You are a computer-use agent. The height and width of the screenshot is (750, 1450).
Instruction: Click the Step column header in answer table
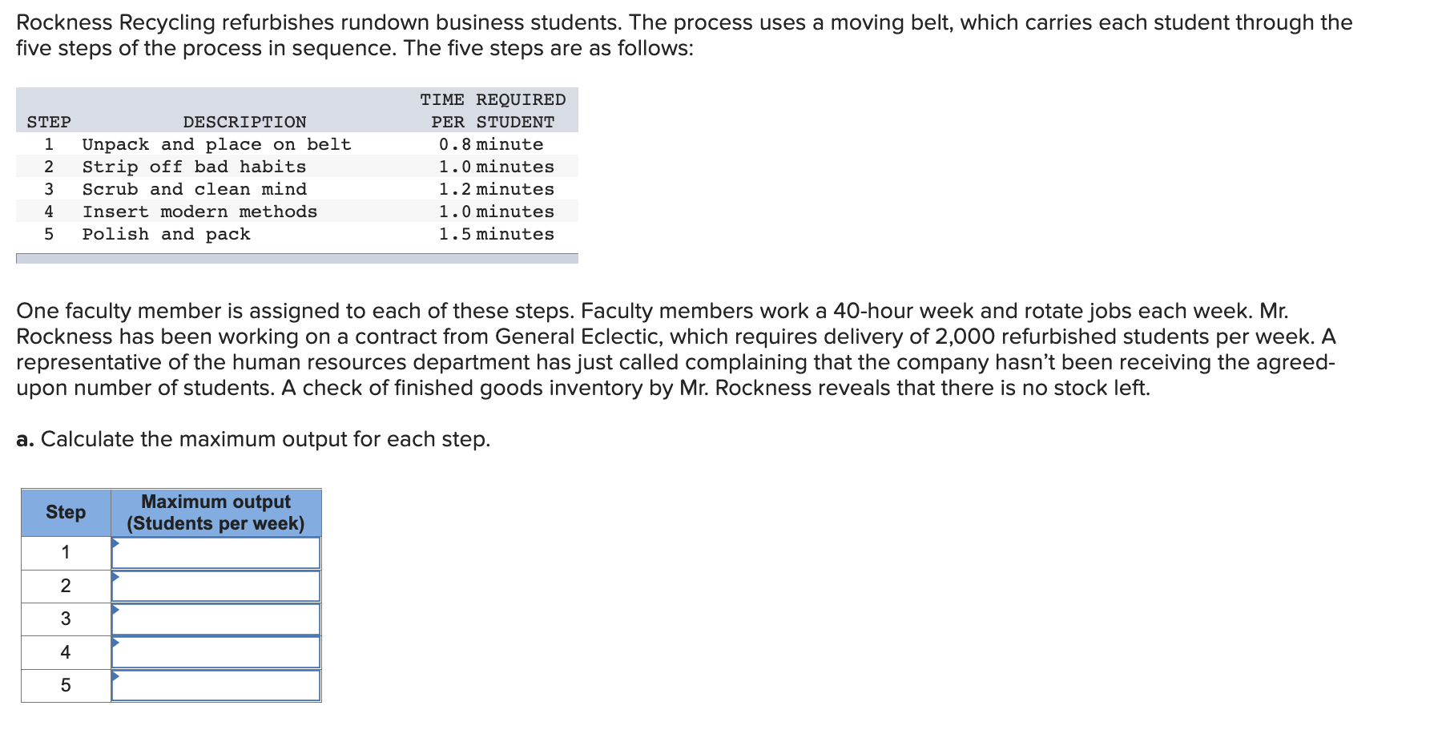pos(66,513)
